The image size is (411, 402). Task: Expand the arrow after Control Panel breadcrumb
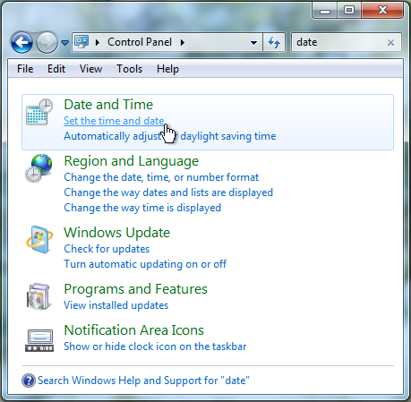(183, 42)
